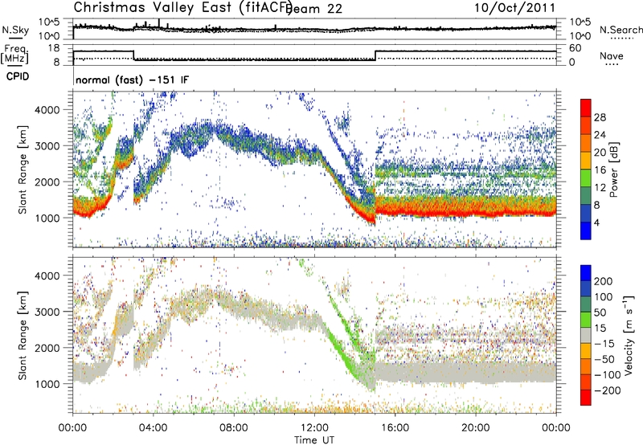Image resolution: width=643 pixels, height=445 pixels.
Task: Click the left '10^5' noise axis tick
Action: point(49,22)
